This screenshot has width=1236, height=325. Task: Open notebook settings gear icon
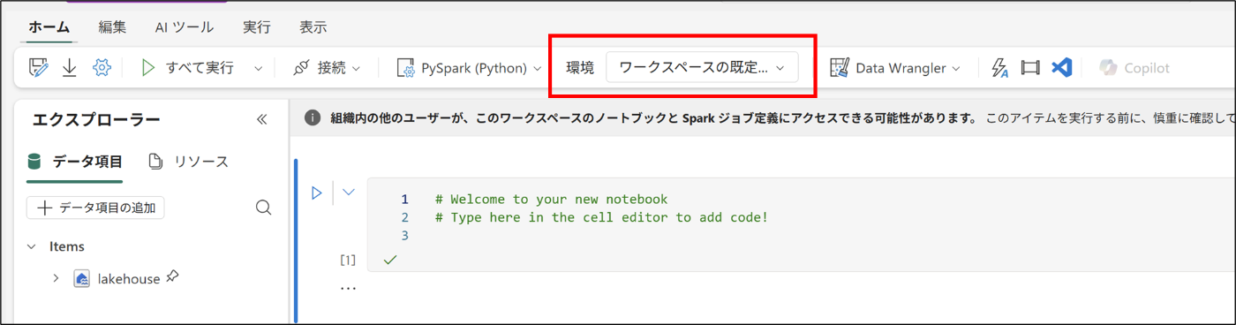coord(102,68)
